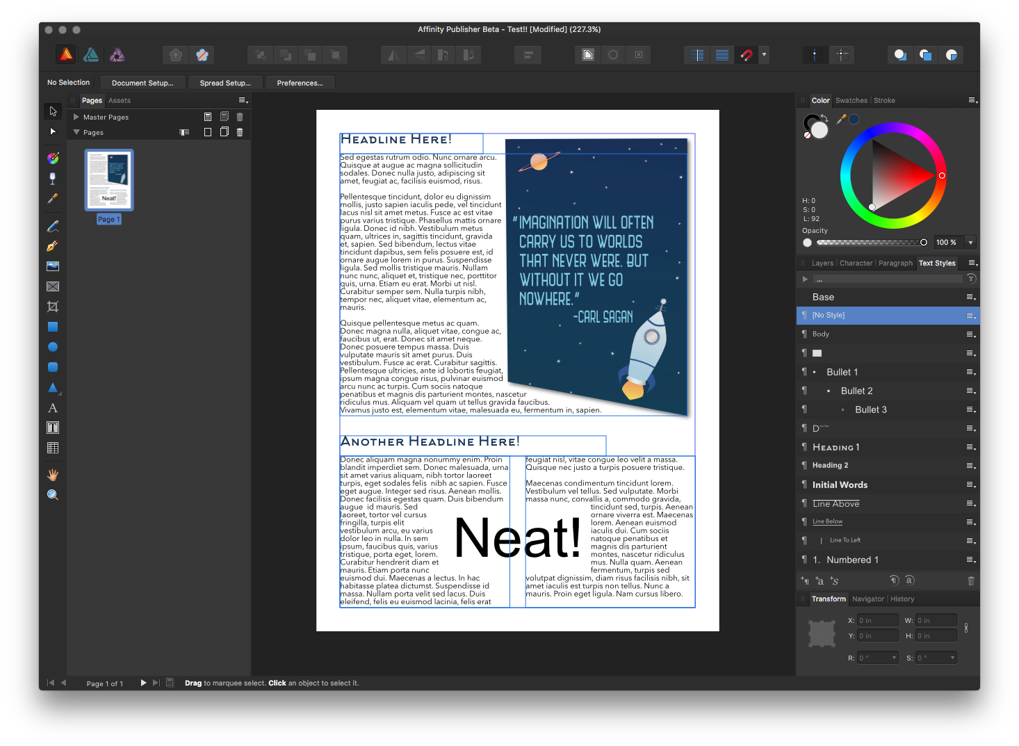The height and width of the screenshot is (746, 1019).
Task: Collapse the Pages section triangle
Action: (x=76, y=132)
